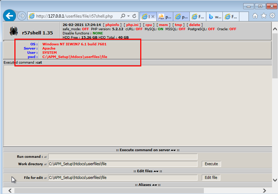Open the tmp link
Image resolution: width=278 pixels, height=194 pixels.
pos(178,25)
